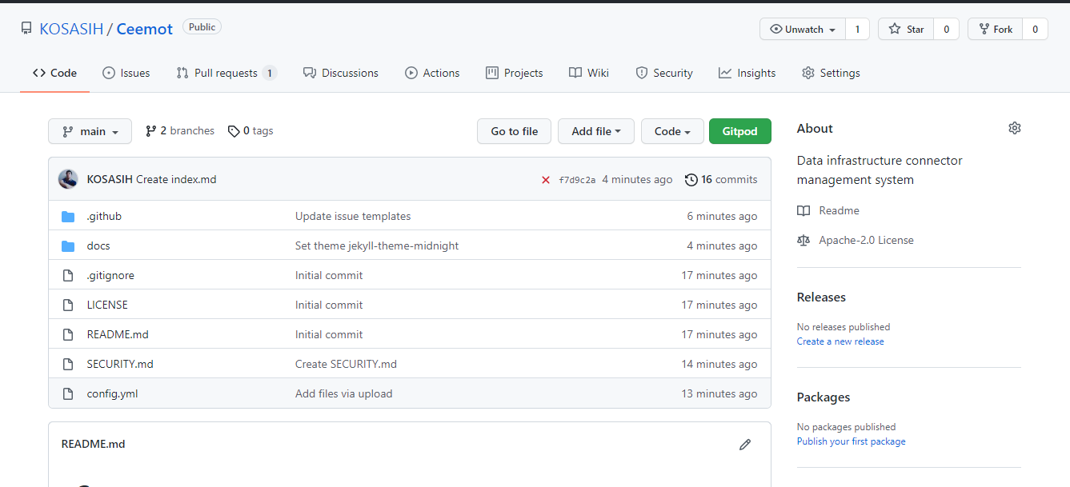
Task: Open About settings gear icon
Action: 1015,128
